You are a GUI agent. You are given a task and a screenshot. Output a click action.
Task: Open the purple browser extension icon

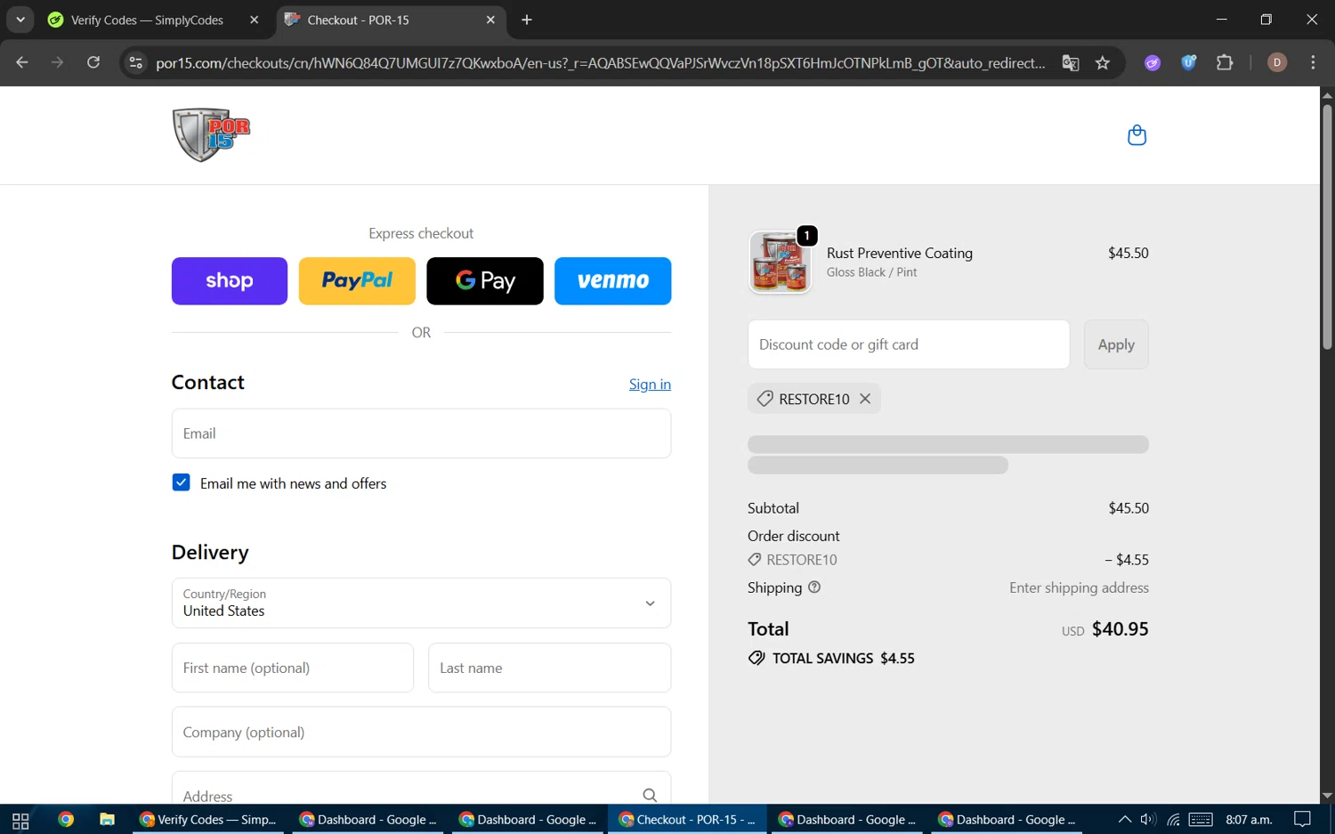[x=1153, y=62]
